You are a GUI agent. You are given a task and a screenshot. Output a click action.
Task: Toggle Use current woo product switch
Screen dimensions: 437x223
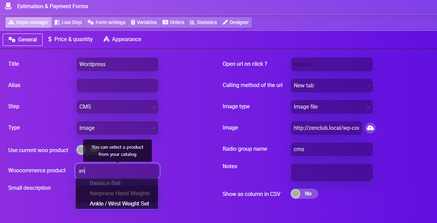click(90, 150)
